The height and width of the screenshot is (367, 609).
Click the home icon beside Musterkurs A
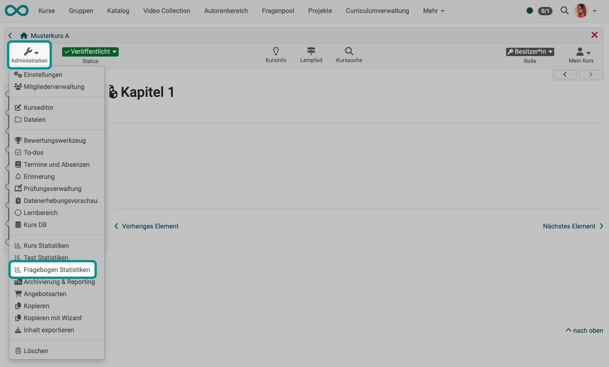[x=24, y=36]
